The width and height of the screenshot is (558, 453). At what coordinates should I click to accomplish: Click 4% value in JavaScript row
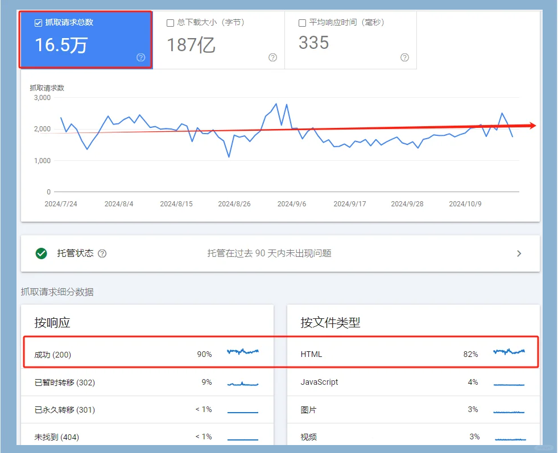tap(473, 382)
